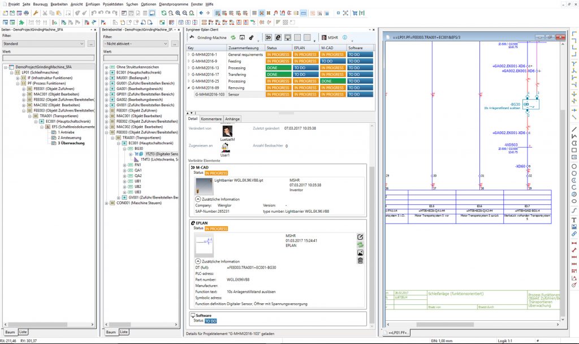Click the trash icon in EPLAN section

click(x=360, y=260)
